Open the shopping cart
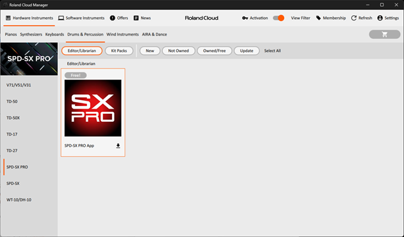404x237 pixels. point(384,34)
